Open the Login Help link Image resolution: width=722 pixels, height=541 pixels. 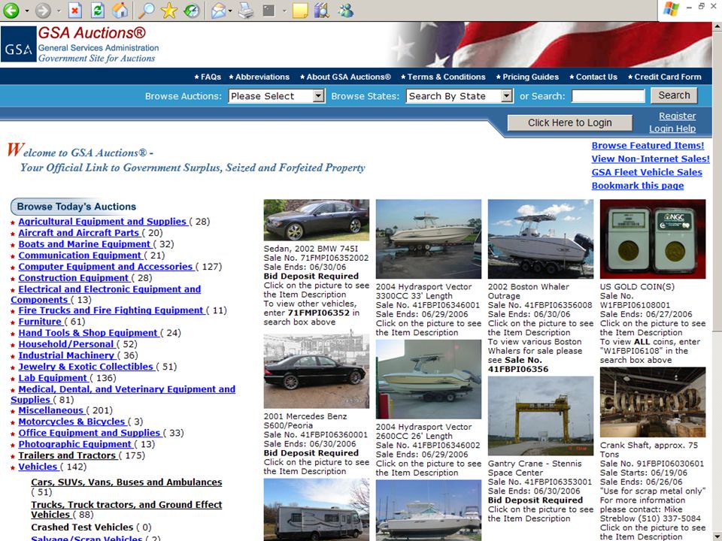pos(672,128)
